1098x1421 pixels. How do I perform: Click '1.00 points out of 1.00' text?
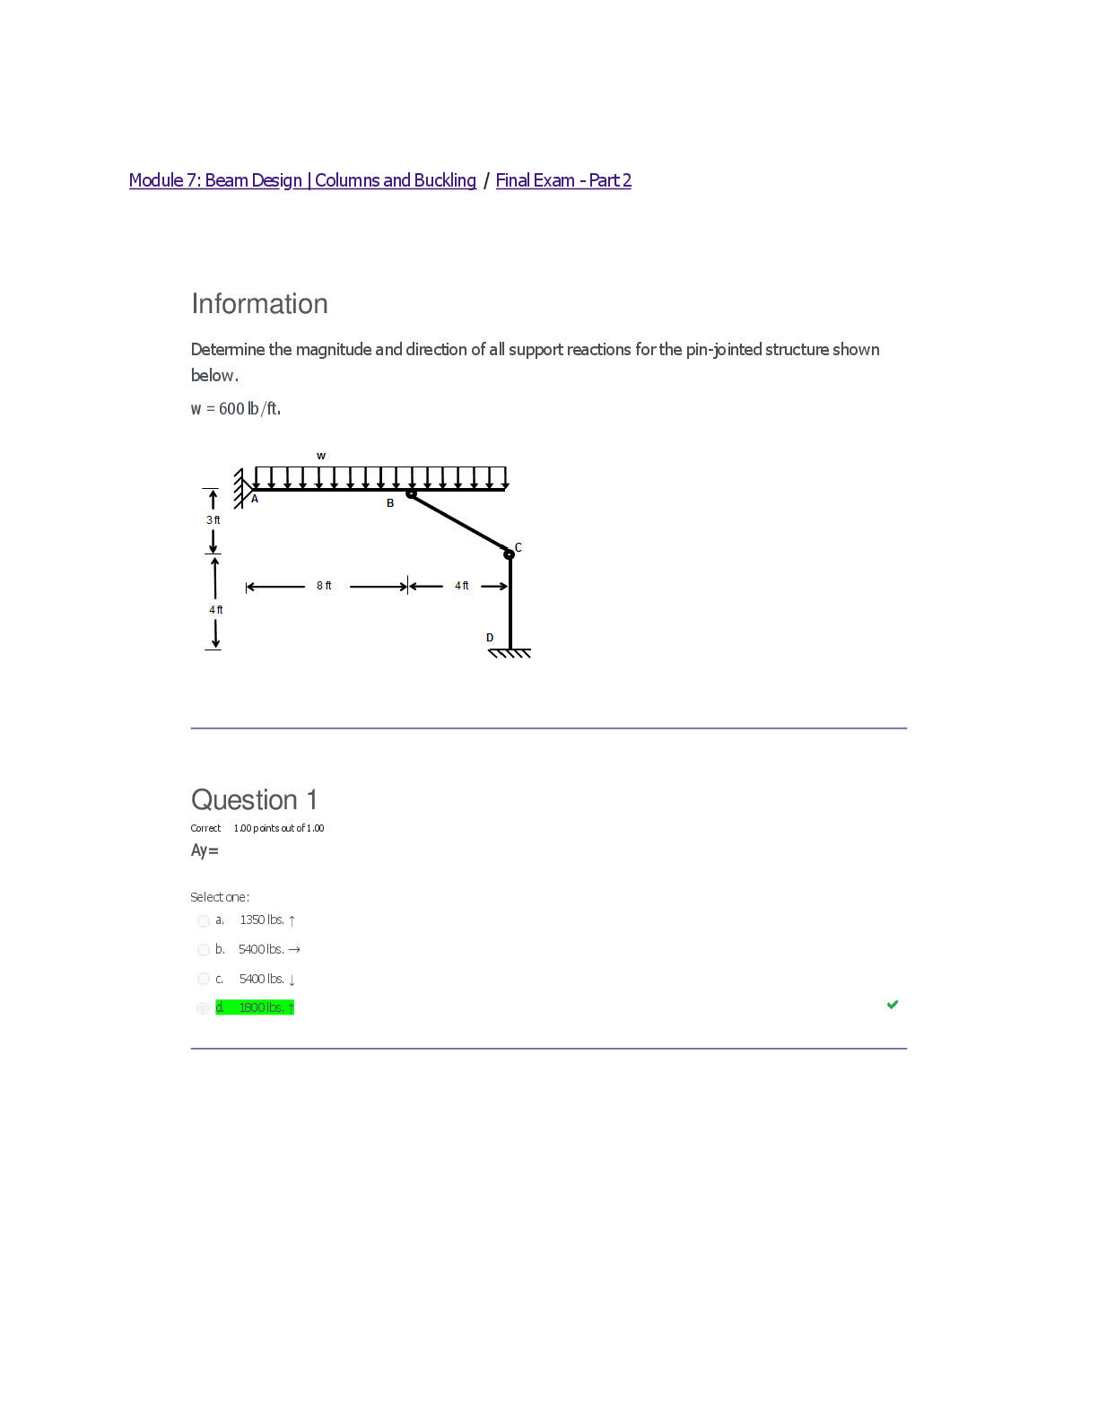tap(279, 828)
